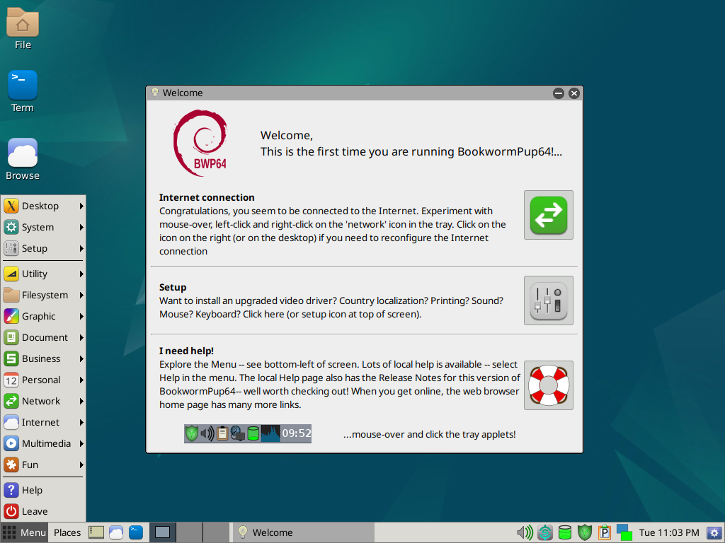The image size is (725, 543).
Task: Open the Graphic submenu
Action: [43, 316]
